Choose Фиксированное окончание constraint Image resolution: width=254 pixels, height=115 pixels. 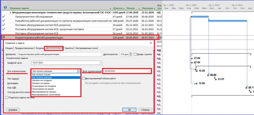tap(56, 95)
